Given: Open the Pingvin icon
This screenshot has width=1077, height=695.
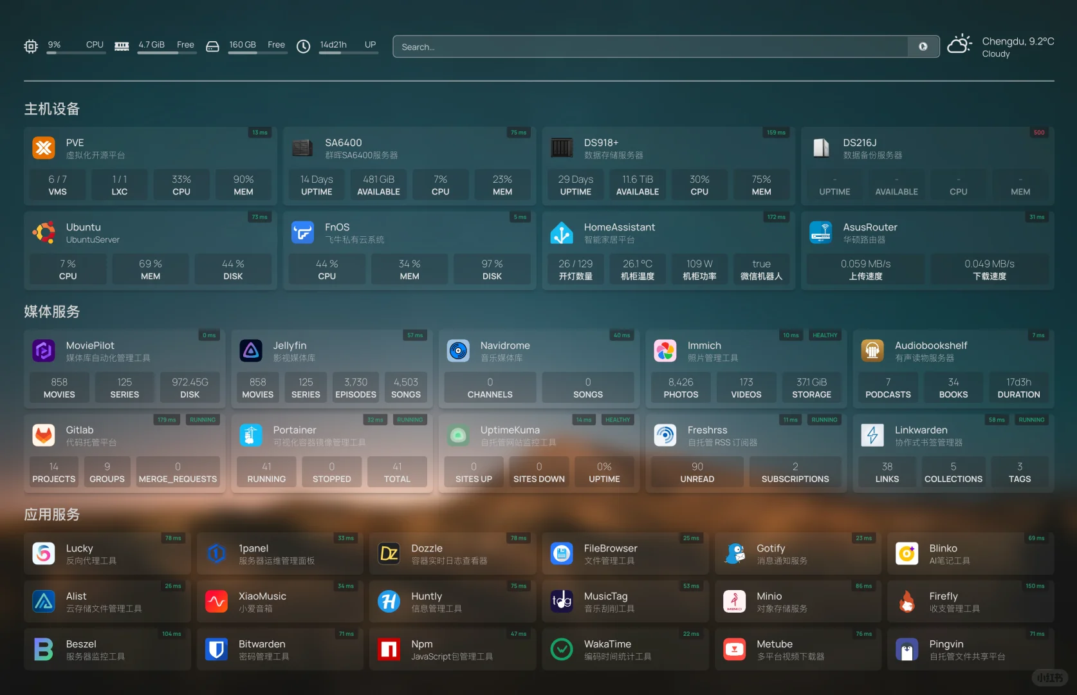Looking at the screenshot, I should click(907, 649).
